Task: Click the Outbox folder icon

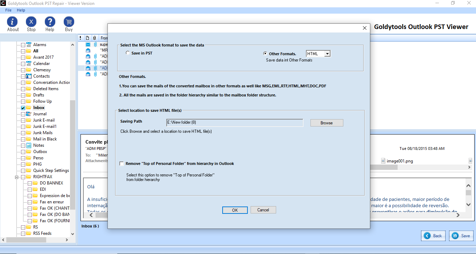Action: [x=29, y=152]
